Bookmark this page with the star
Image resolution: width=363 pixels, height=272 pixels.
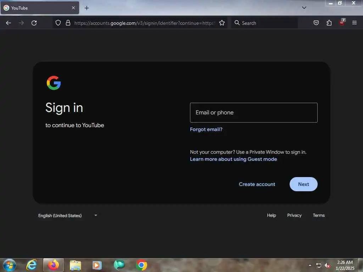(x=222, y=23)
